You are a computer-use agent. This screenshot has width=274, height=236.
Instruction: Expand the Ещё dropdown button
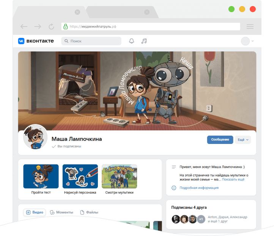coord(243,140)
